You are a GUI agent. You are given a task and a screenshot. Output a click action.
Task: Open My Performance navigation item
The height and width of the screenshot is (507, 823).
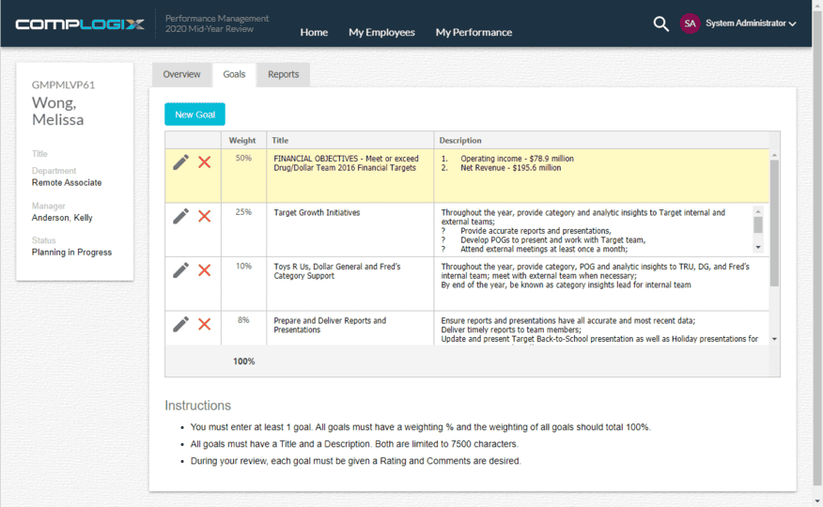pos(474,33)
